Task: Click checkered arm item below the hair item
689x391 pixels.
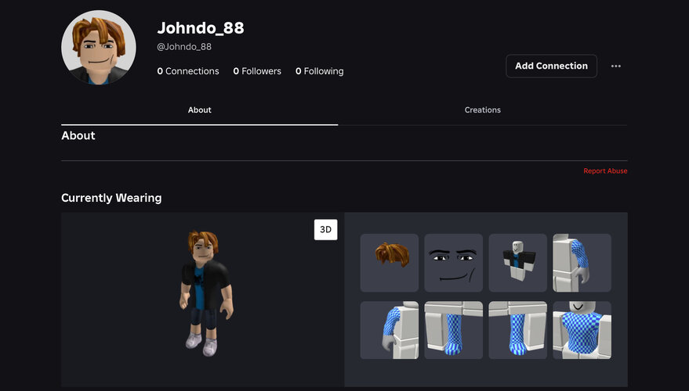Action: click(389, 330)
